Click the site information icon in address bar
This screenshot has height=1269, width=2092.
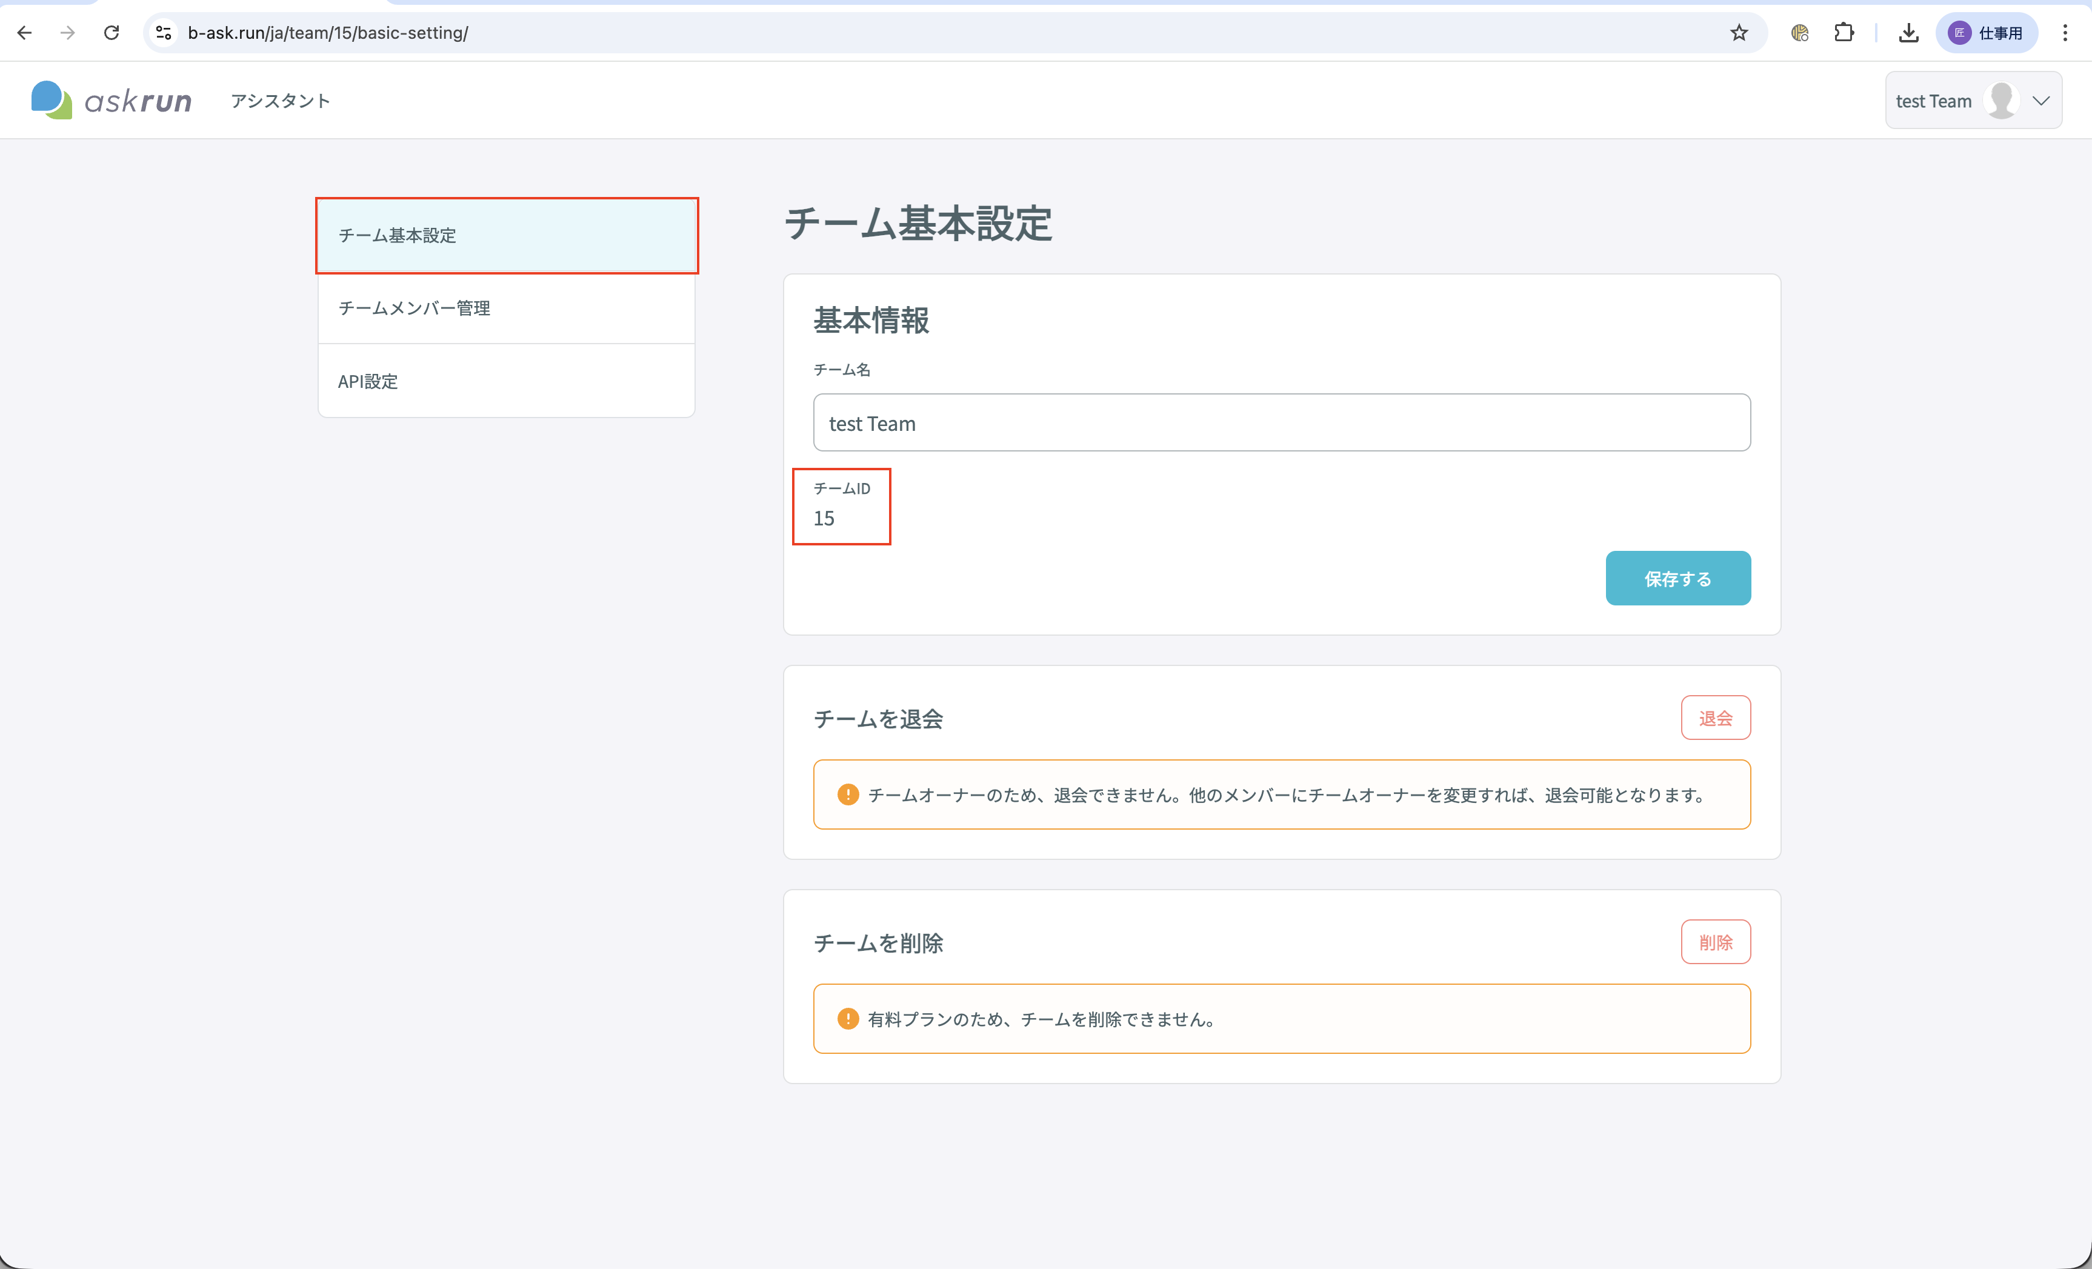[164, 32]
